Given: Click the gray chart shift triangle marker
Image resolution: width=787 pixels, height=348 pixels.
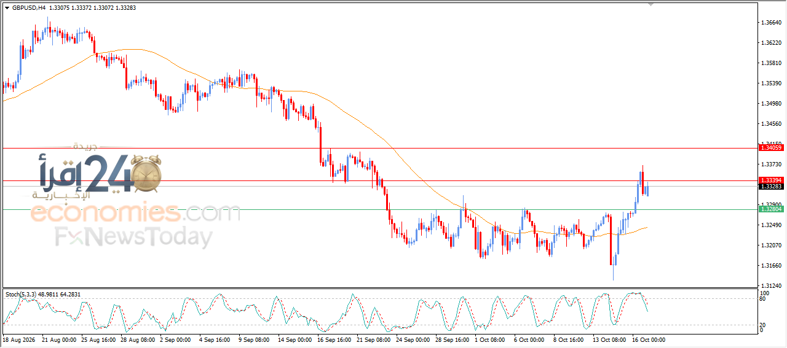Looking at the screenshot, I should [651, 4].
